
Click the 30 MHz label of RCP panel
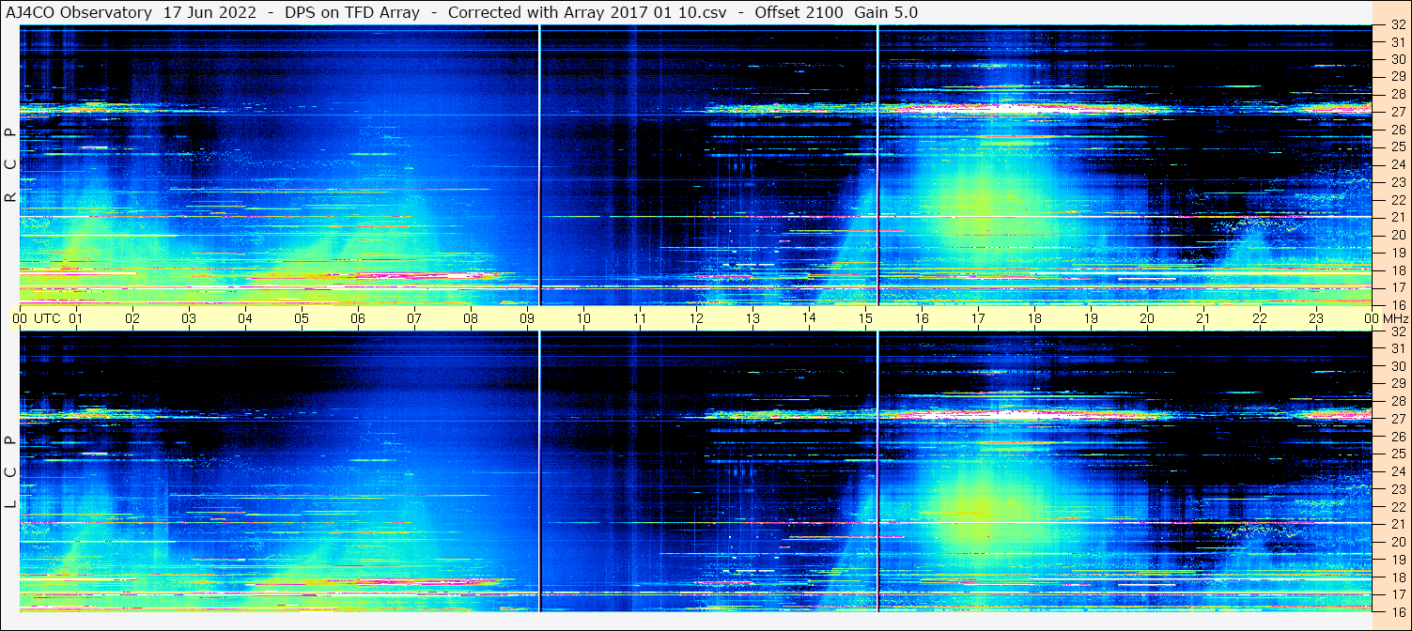[x=1398, y=59]
